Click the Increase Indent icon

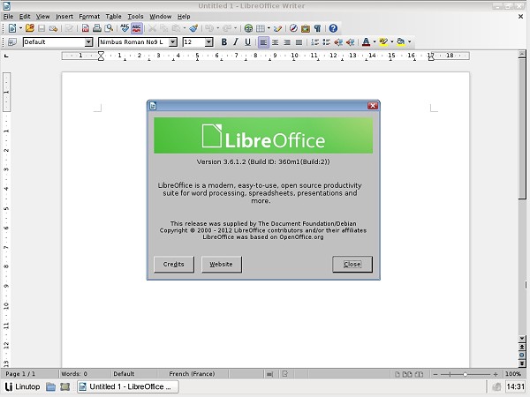tap(350, 42)
